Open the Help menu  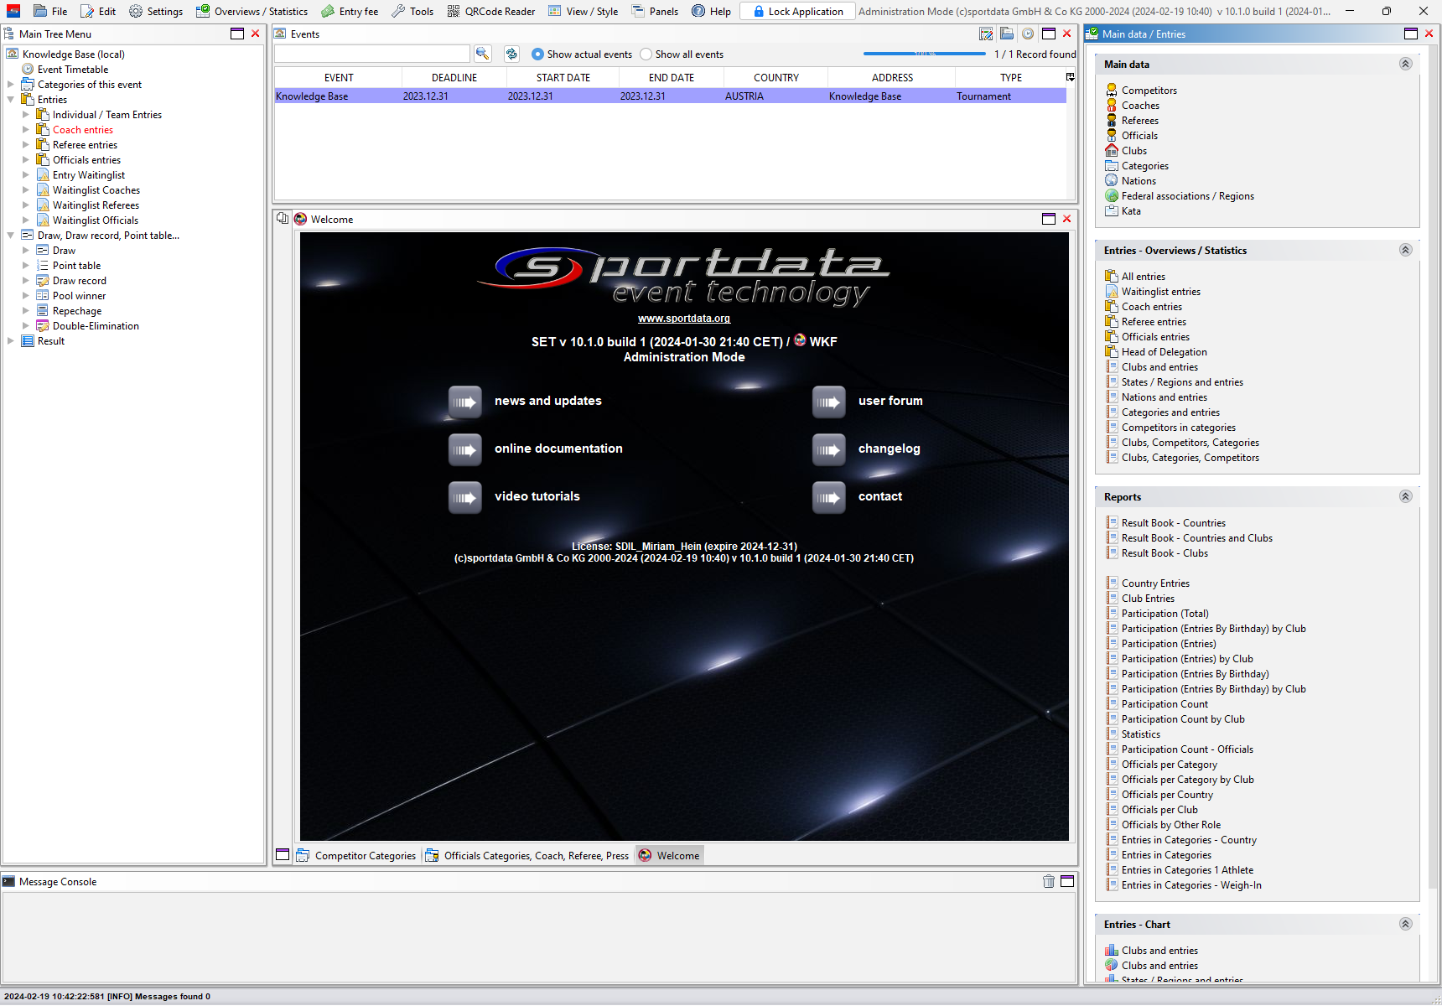pyautogui.click(x=711, y=11)
